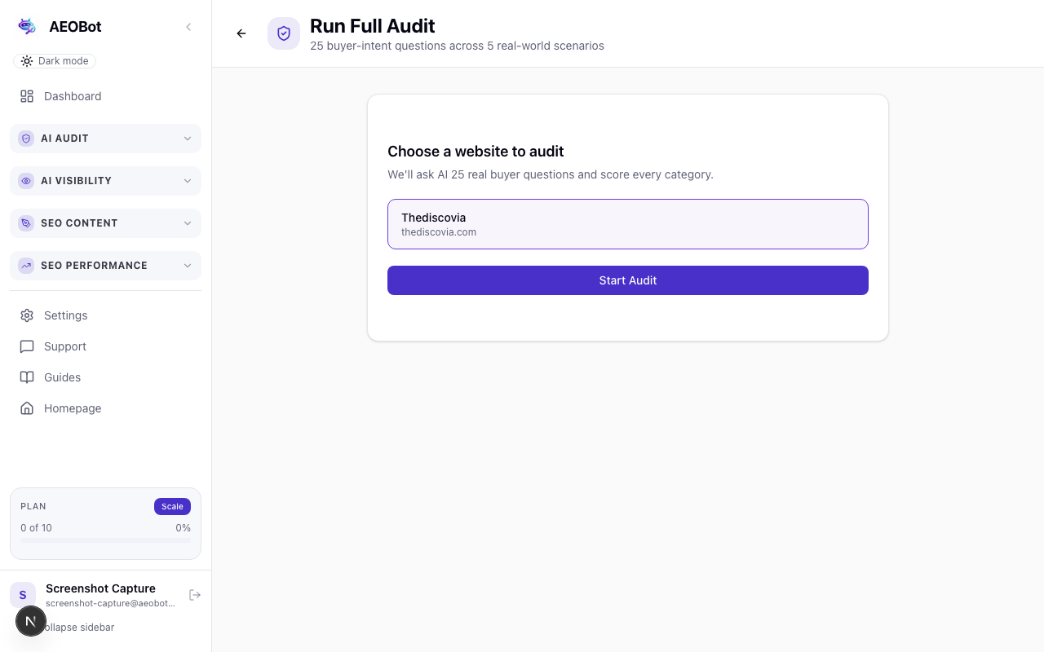Click the plan usage progress bar
This screenshot has width=1044, height=652.
[105, 540]
